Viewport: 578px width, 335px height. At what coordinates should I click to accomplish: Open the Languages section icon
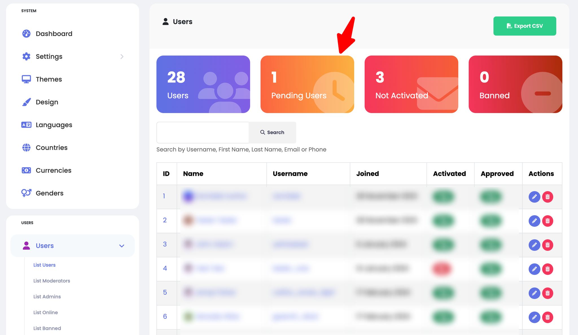(x=26, y=125)
